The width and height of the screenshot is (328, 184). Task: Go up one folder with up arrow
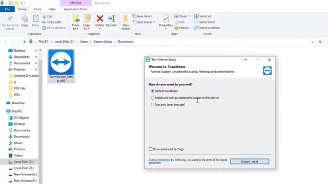pyautogui.click(x=24, y=42)
